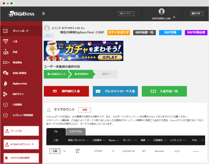Click the red 国内銀行入金 button
Viewport: 209px width, 164px height.
coord(66,91)
